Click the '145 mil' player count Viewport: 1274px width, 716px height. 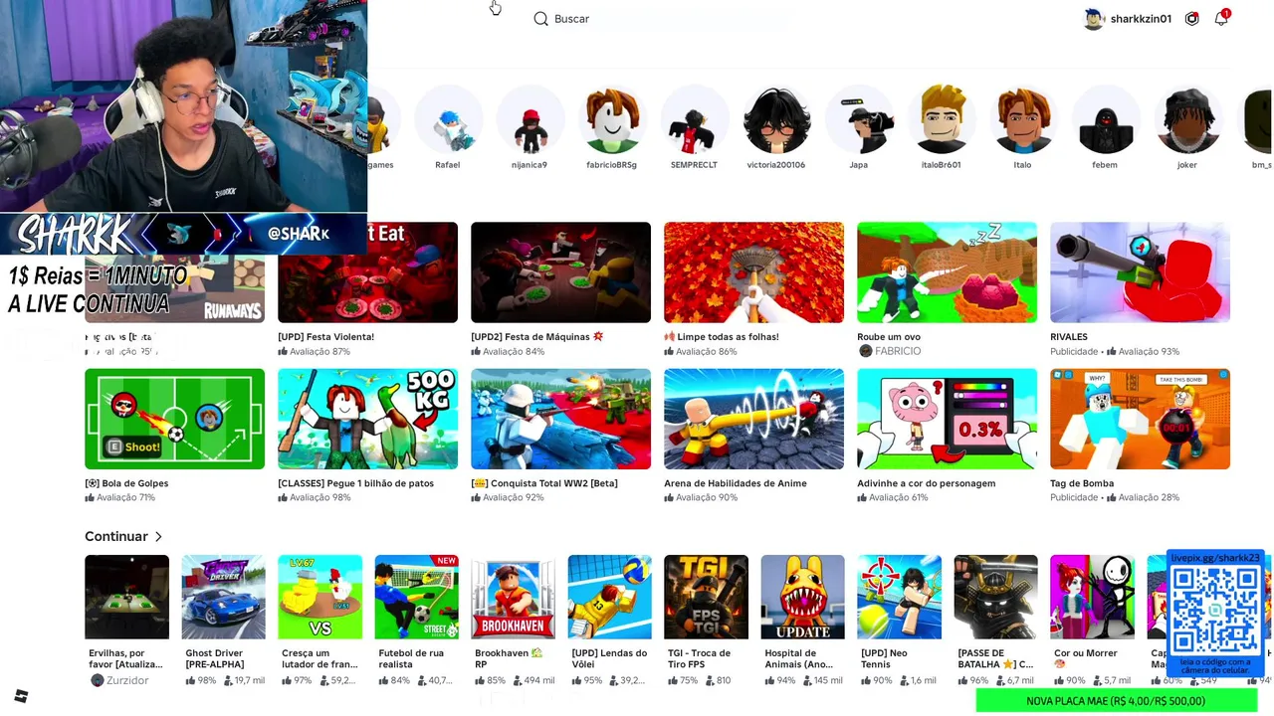(x=828, y=680)
